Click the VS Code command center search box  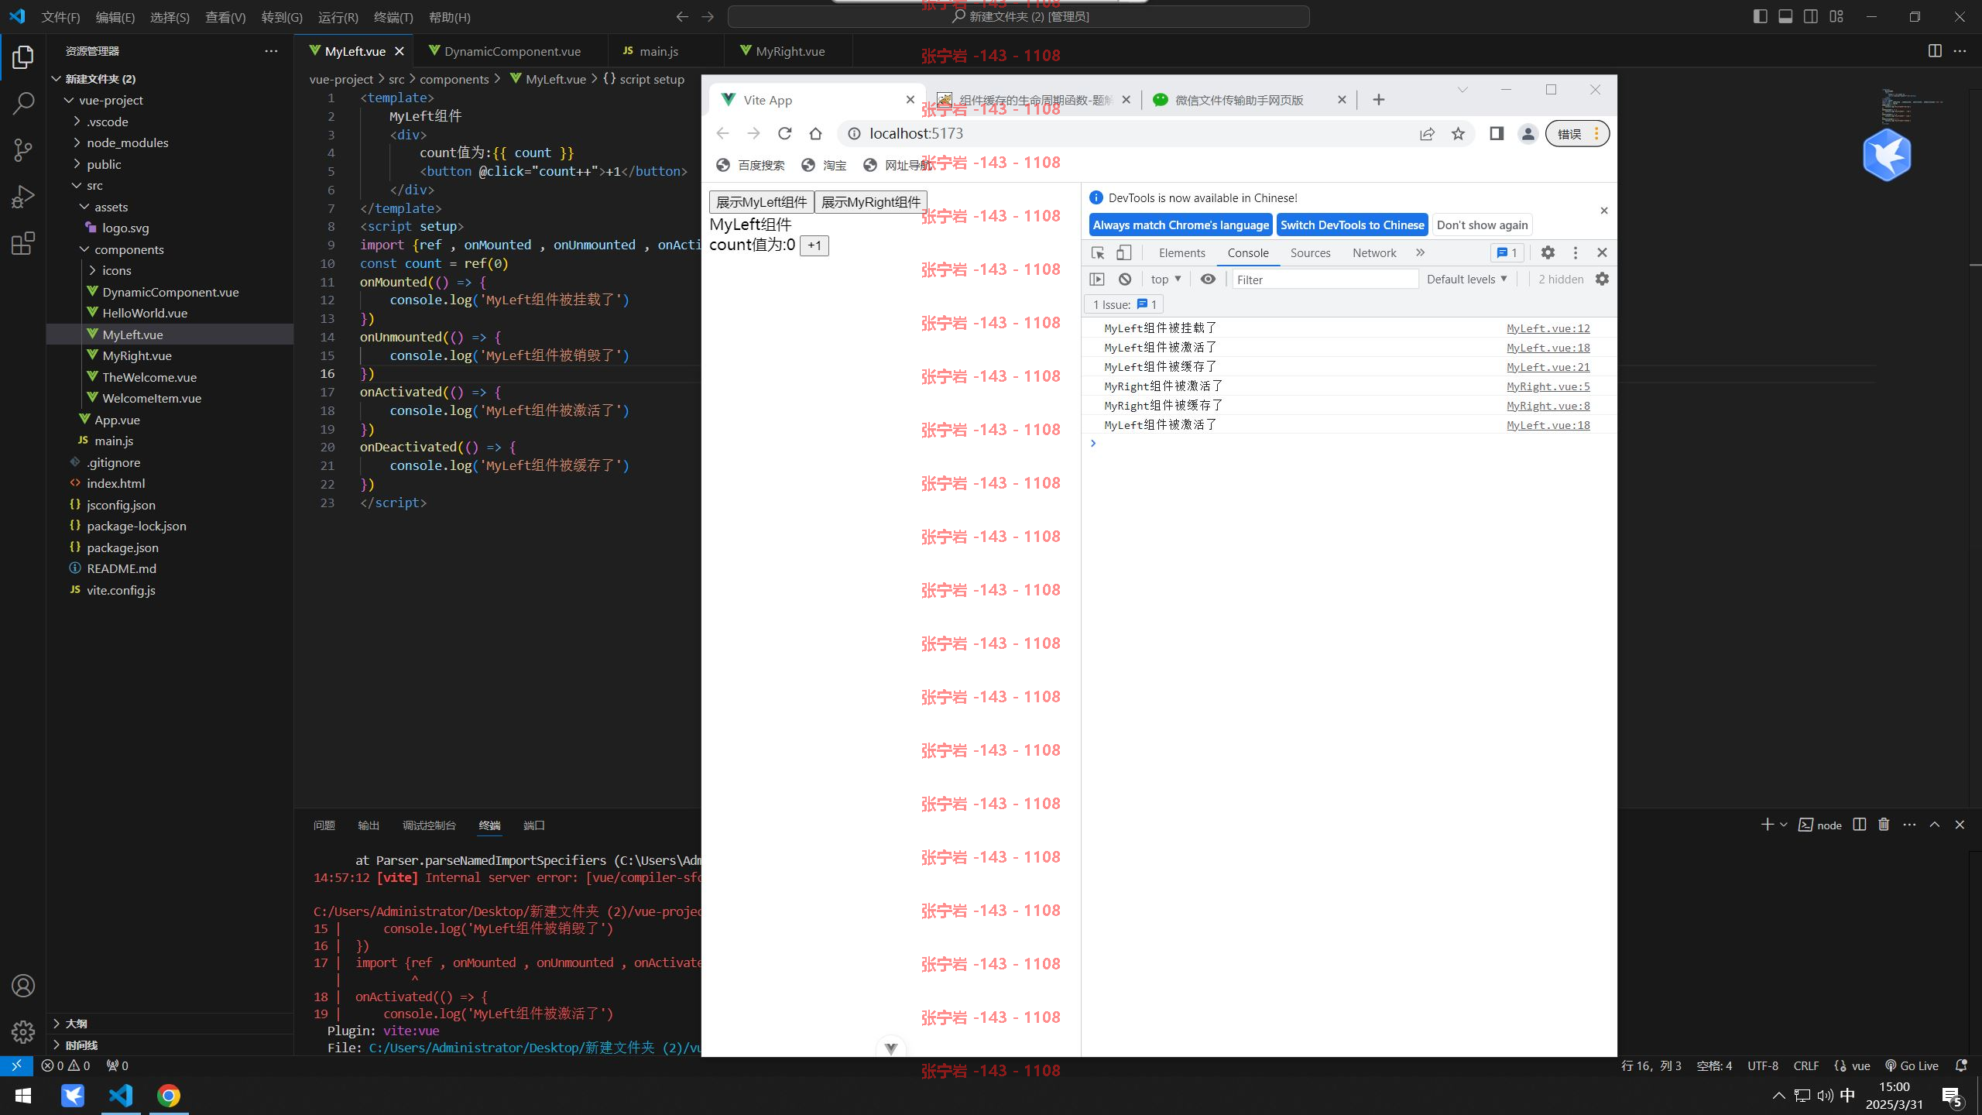click(1018, 16)
